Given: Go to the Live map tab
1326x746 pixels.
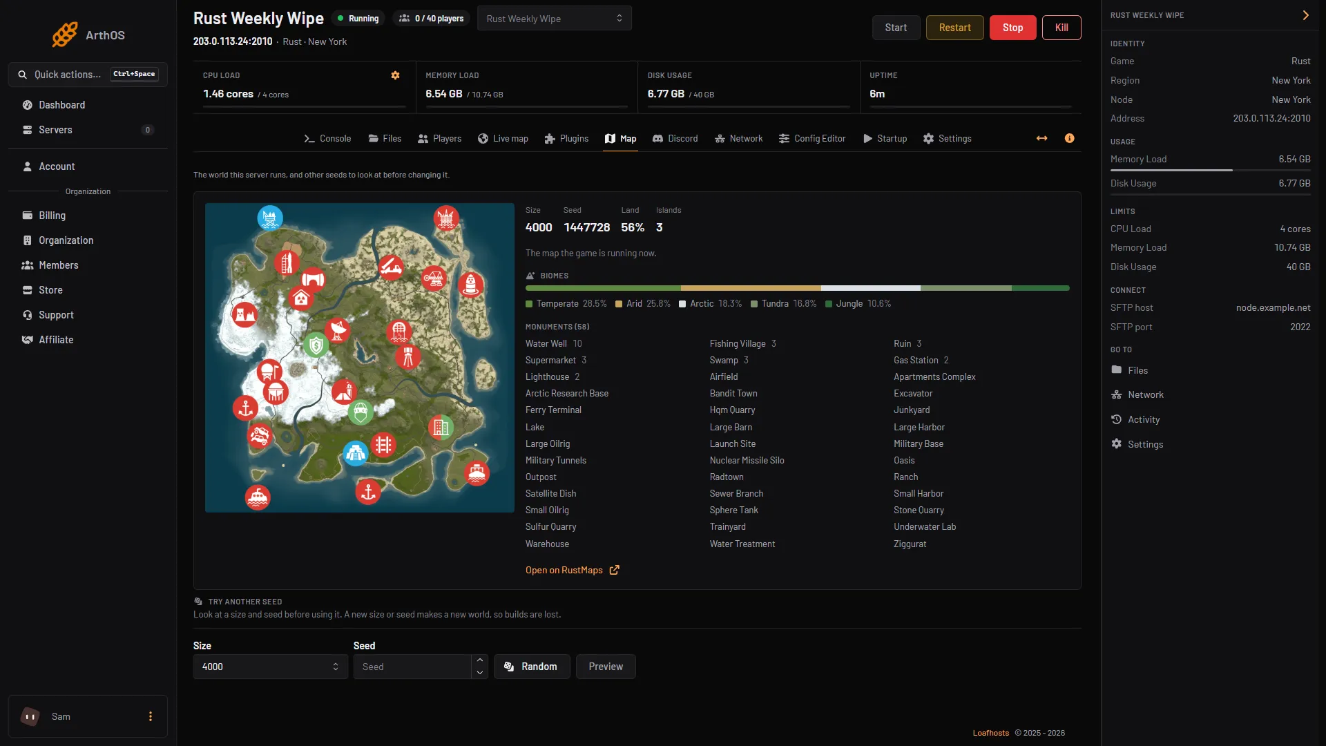Looking at the screenshot, I should pos(503,138).
